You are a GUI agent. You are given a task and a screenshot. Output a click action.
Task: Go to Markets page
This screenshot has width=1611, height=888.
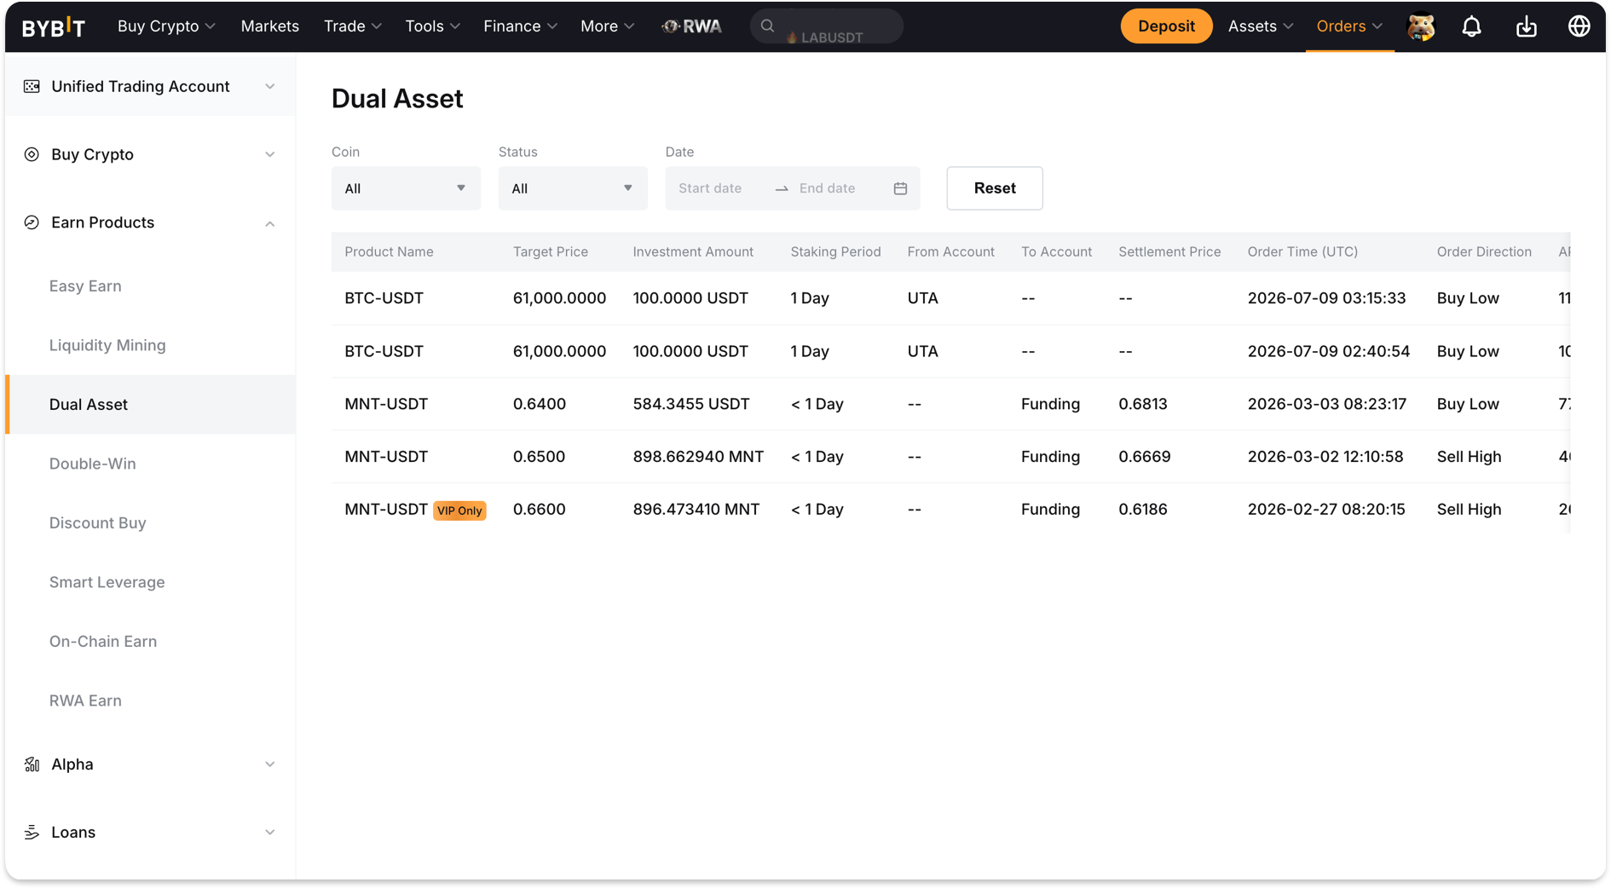(x=269, y=26)
